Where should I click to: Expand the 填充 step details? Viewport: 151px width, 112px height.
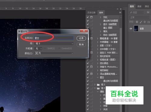point(100,31)
